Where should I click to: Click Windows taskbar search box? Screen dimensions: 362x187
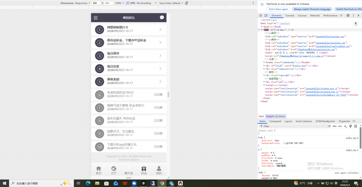(x=42, y=183)
